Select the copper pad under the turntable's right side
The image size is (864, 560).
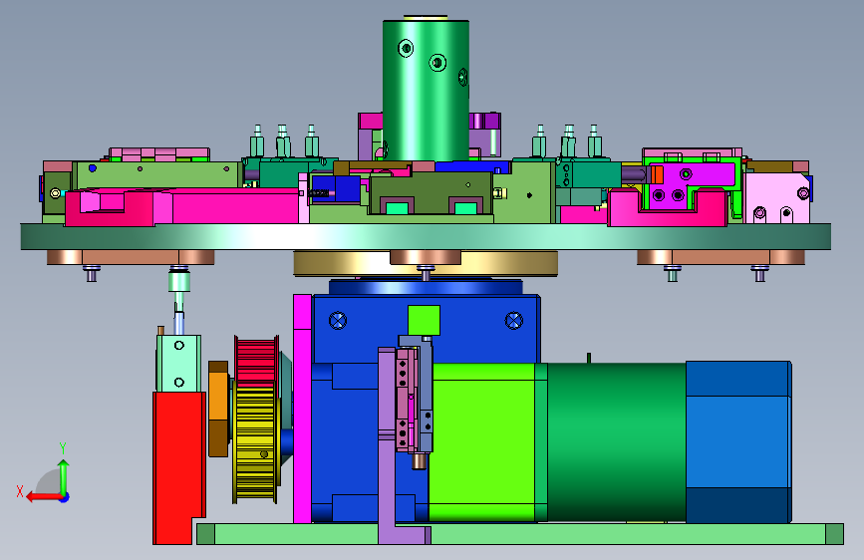click(x=720, y=257)
